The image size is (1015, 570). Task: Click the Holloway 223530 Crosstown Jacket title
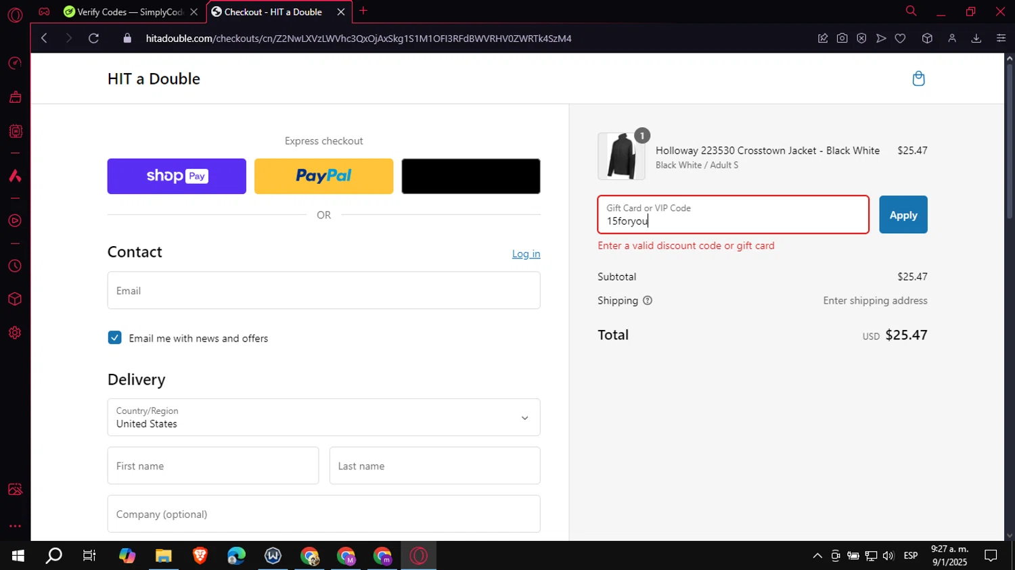767,151
